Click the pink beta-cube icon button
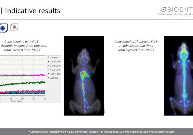Viewport: 193px width, 135px height. tap(14, 27)
